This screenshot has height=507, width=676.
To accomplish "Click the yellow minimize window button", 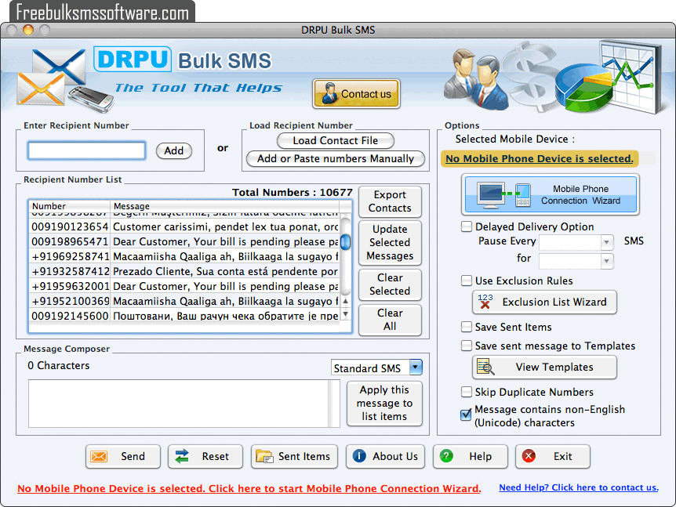I will (x=28, y=30).
